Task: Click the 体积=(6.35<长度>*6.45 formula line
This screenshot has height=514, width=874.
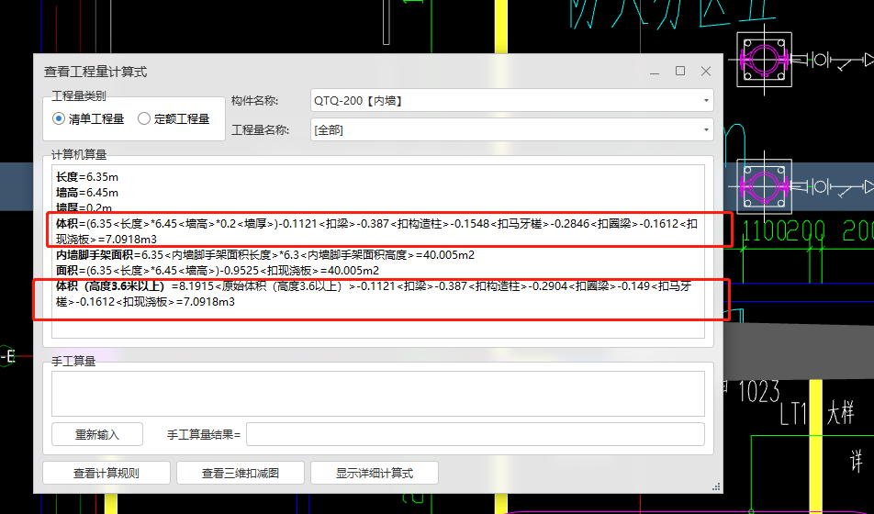Action: [x=376, y=231]
